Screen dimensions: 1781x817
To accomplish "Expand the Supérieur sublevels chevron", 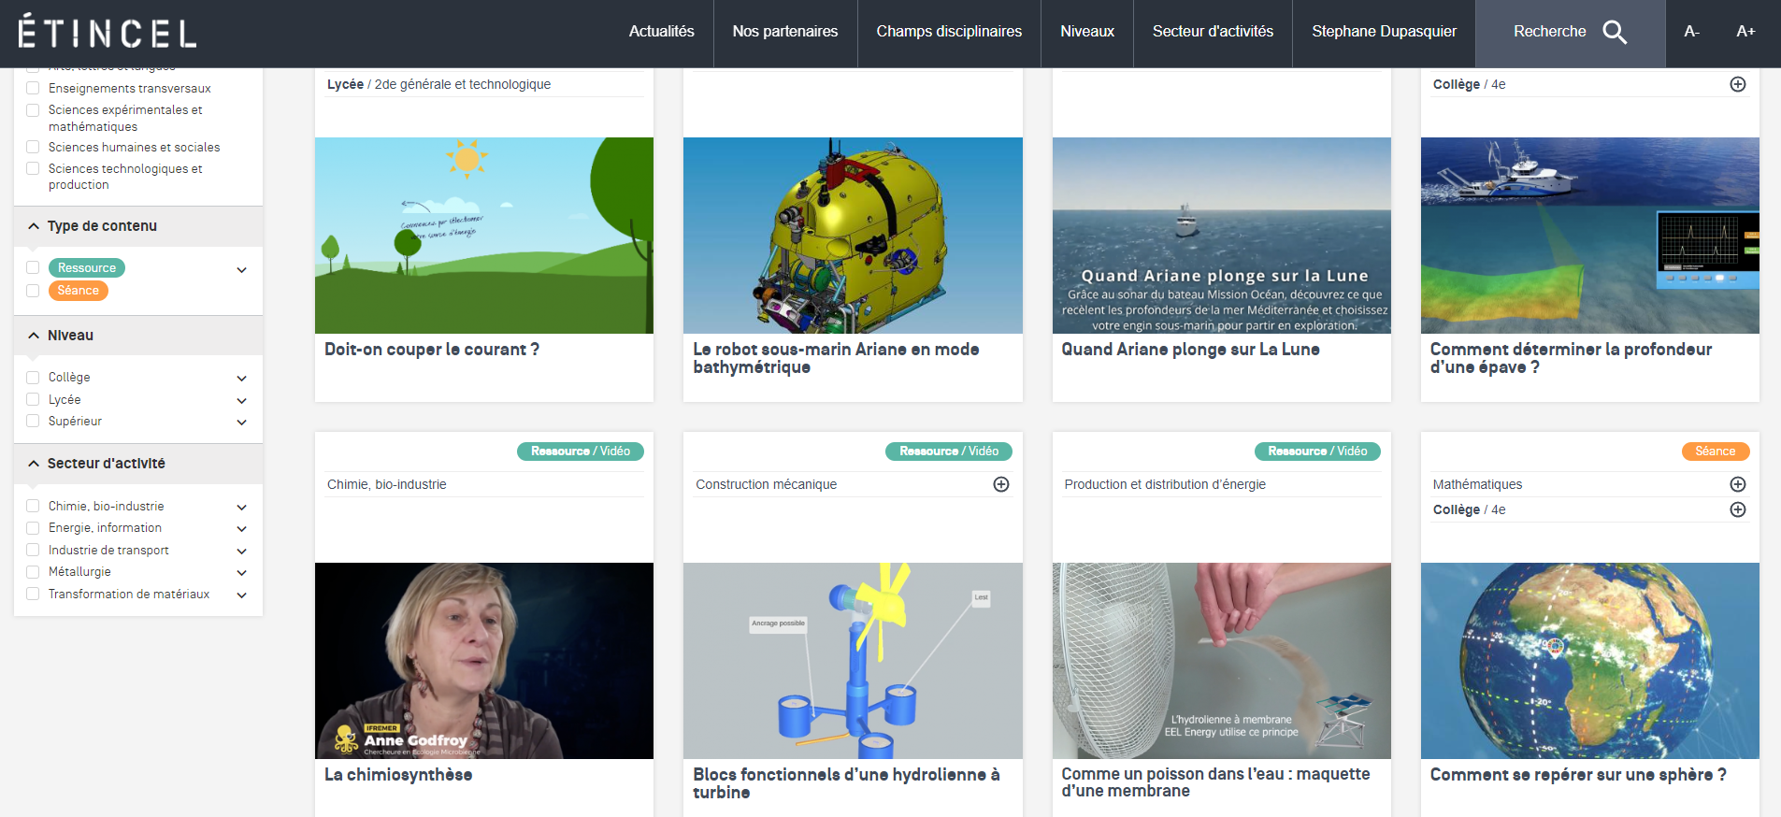I will [242, 423].
